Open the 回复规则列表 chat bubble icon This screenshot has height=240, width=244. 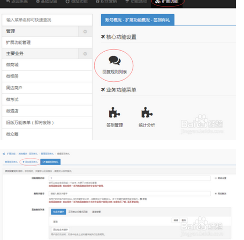pyautogui.click(x=114, y=60)
